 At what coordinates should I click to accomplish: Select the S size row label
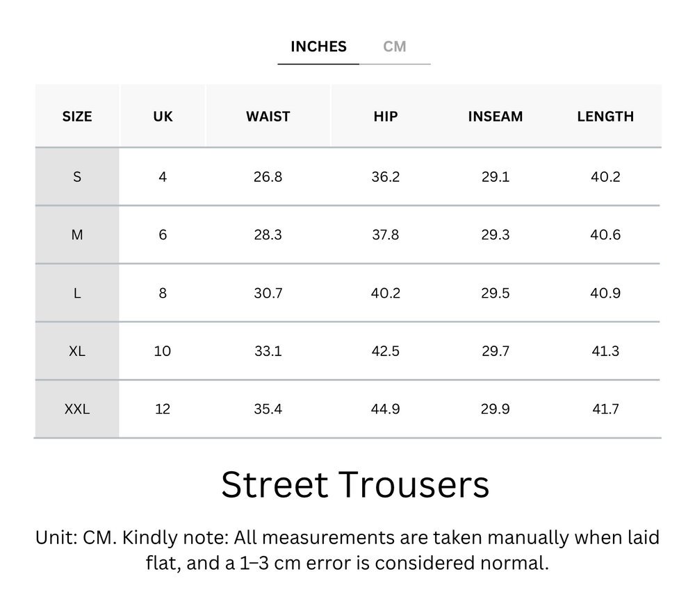76,176
